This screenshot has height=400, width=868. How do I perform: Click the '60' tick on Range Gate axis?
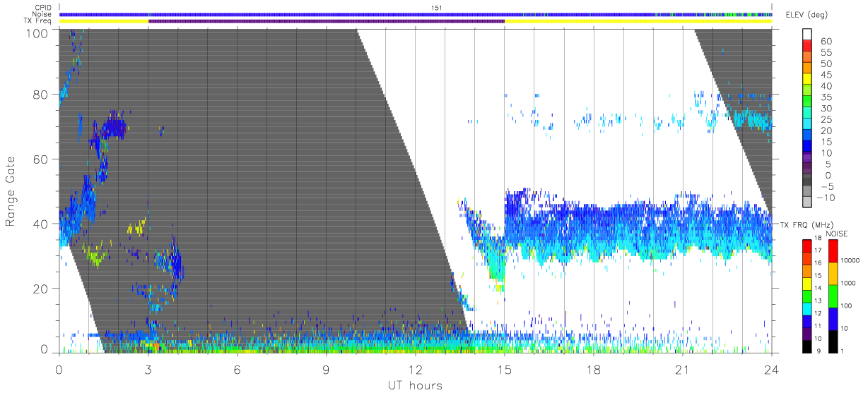40,159
